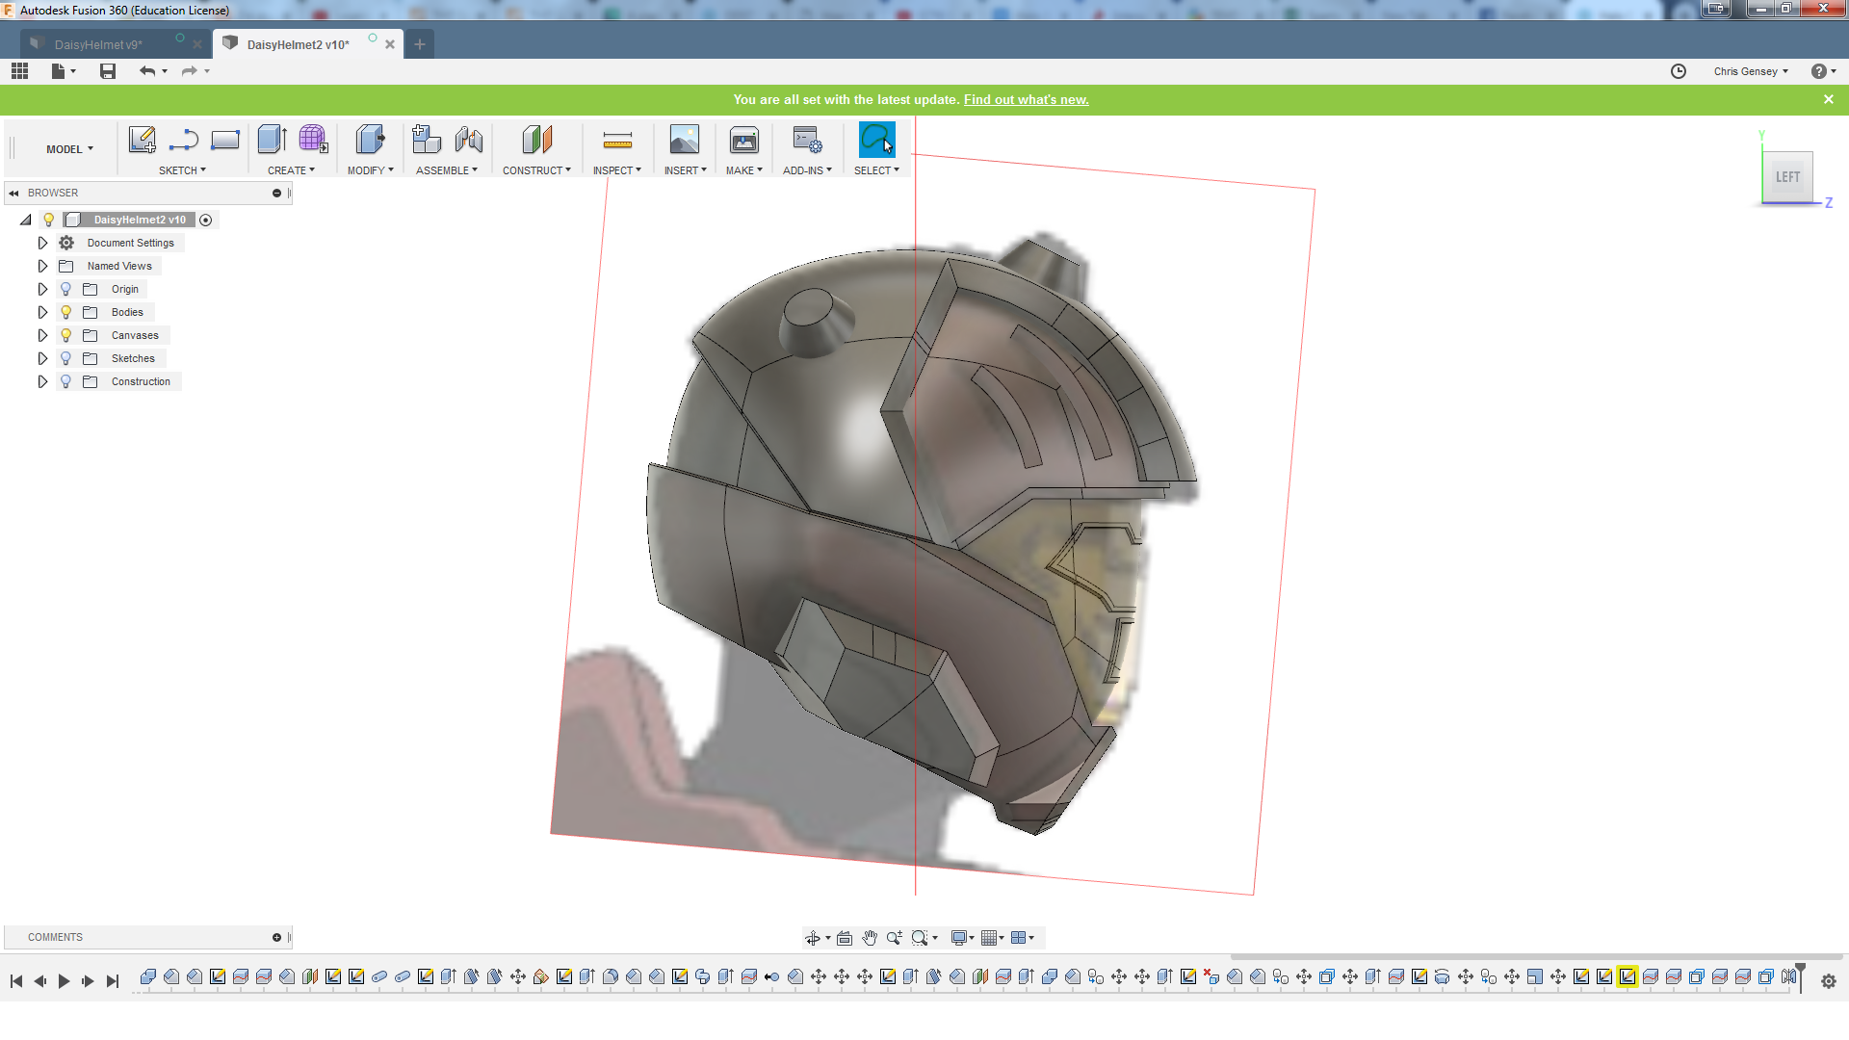The width and height of the screenshot is (1849, 1040).
Task: Click the 3D Print make icon
Action: coord(743,142)
